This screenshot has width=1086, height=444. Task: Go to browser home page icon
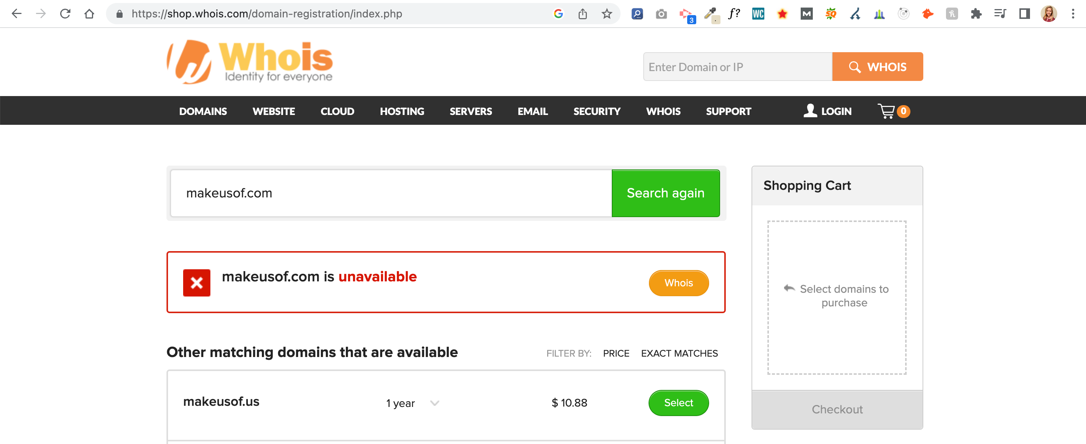89,14
